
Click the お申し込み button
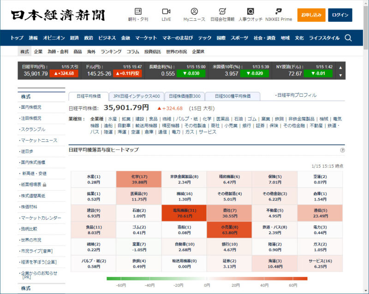click(x=311, y=15)
